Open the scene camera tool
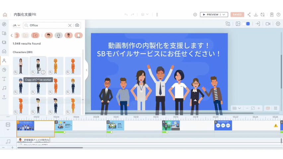 click(268, 24)
